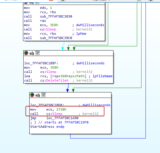Click group nodes icon on loc_7FFAF5BC1BBF block
160x153 pixels.
[37, 53]
